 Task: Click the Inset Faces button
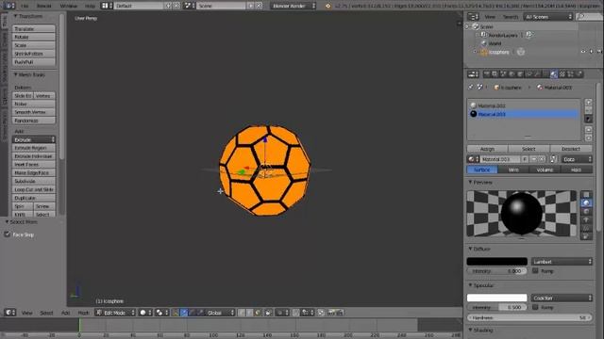34,165
